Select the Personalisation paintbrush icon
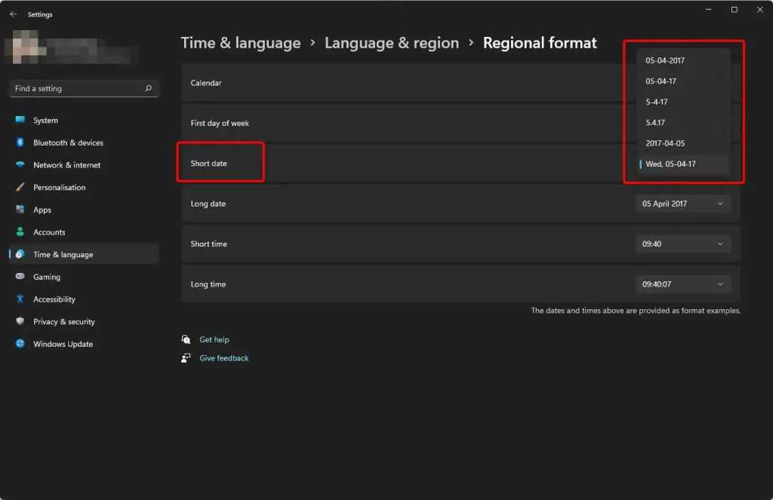Viewport: 773px width, 500px height. pos(20,188)
